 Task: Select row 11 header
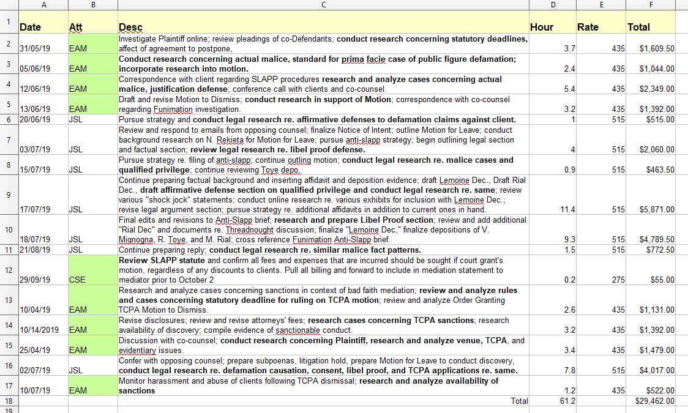pos(9,250)
